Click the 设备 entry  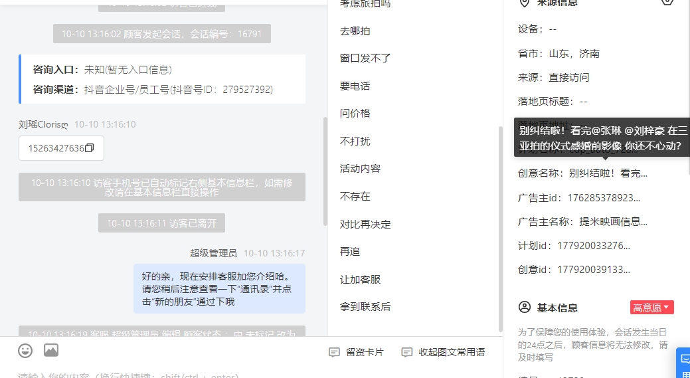tap(537, 29)
